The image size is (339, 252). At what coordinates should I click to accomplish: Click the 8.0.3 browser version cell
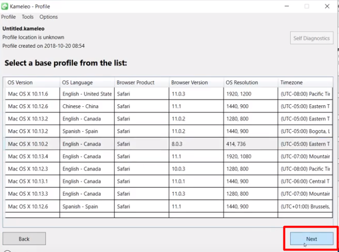pos(196,144)
